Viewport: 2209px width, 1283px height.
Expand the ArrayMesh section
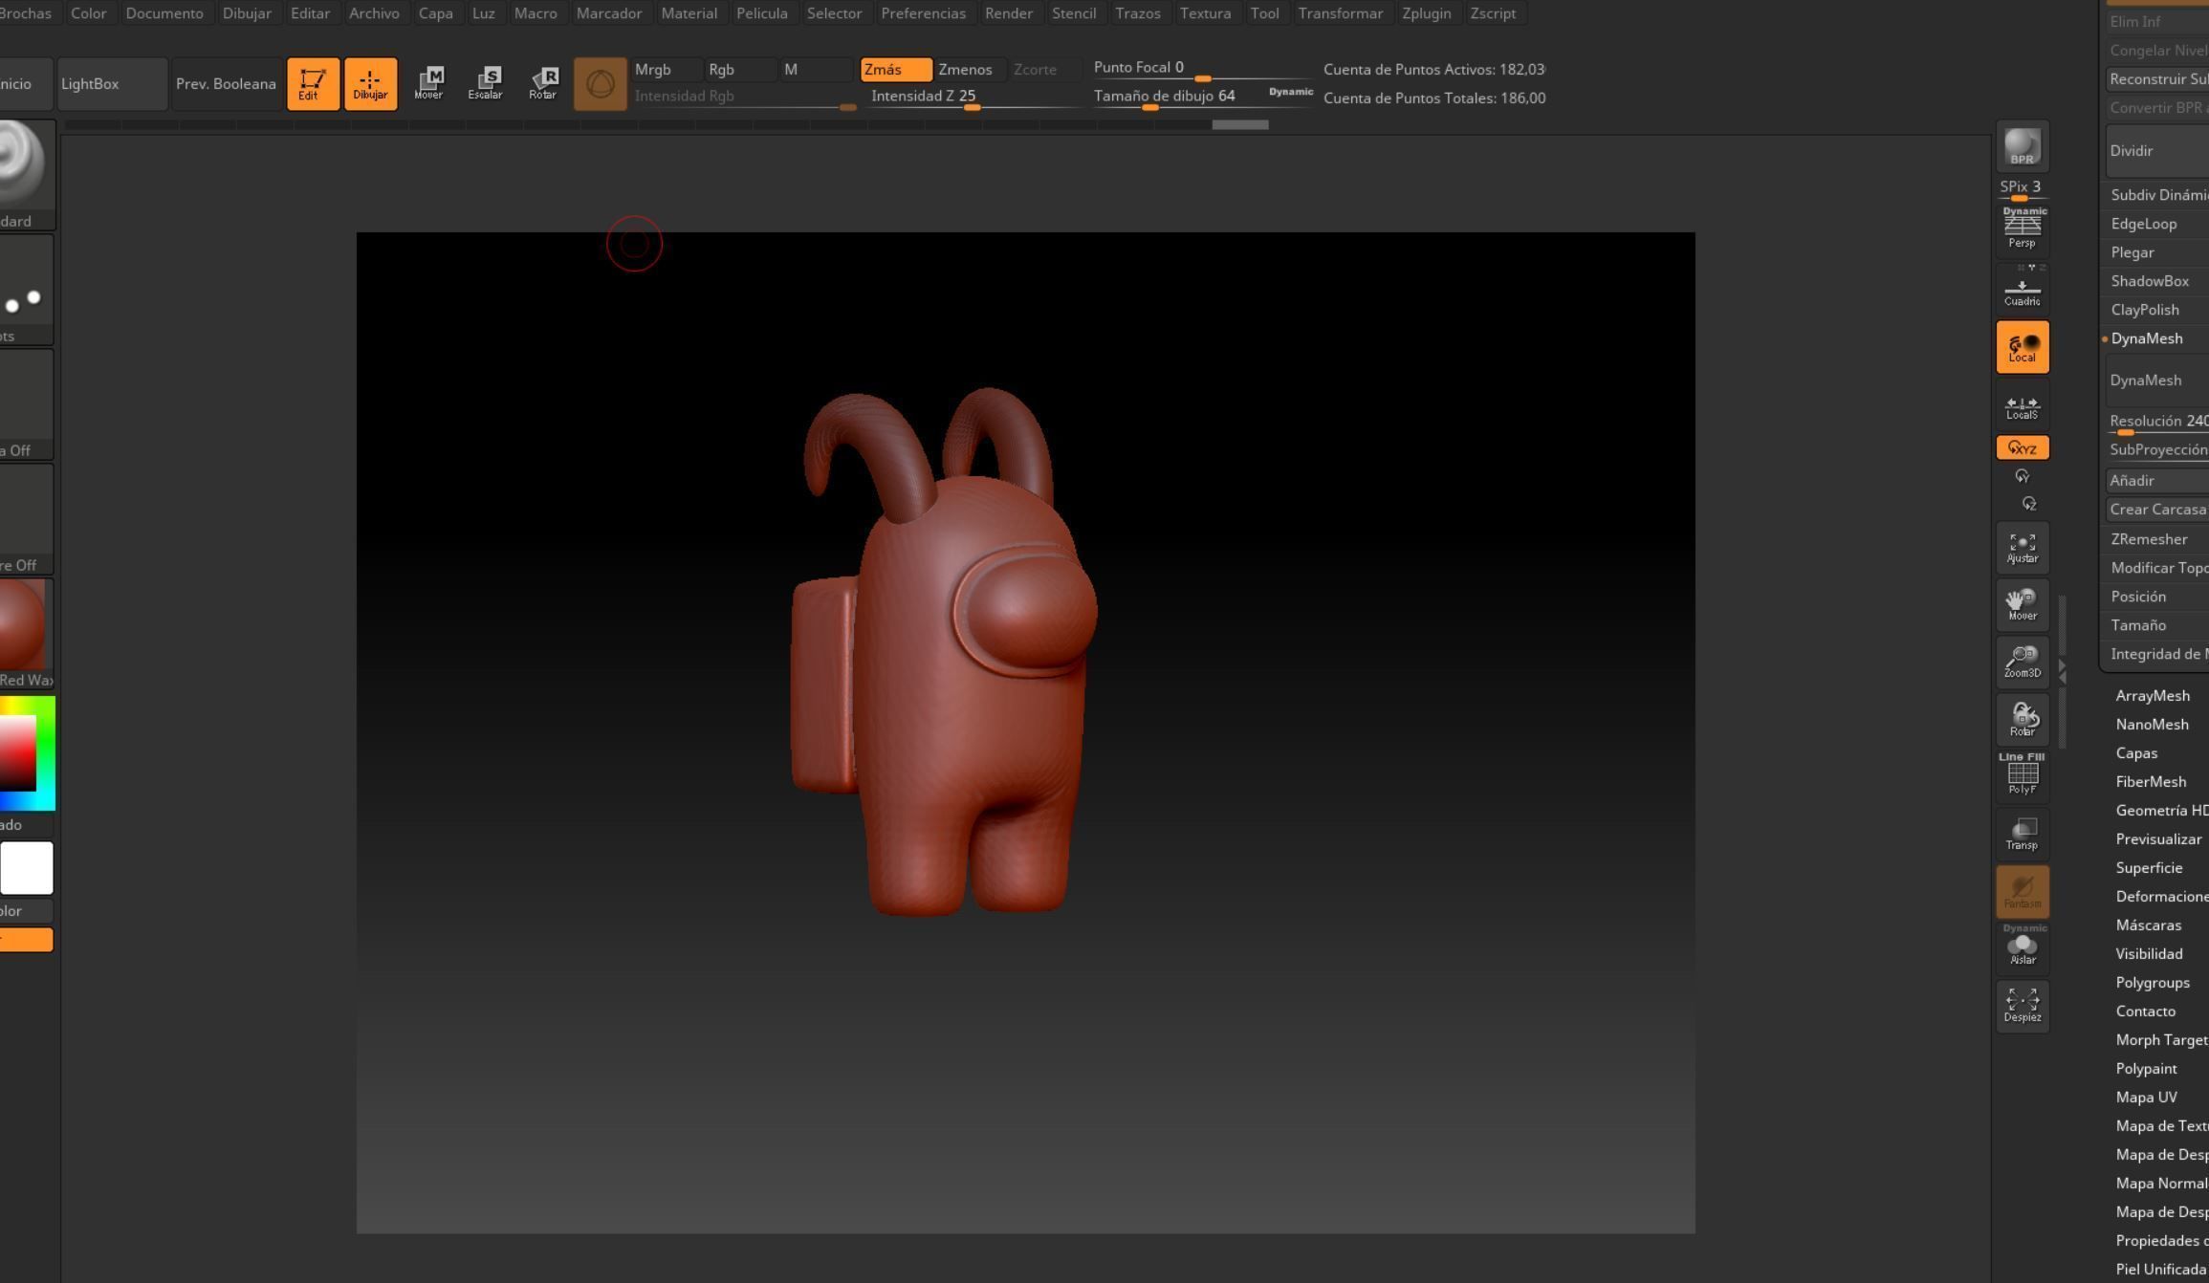click(2152, 696)
